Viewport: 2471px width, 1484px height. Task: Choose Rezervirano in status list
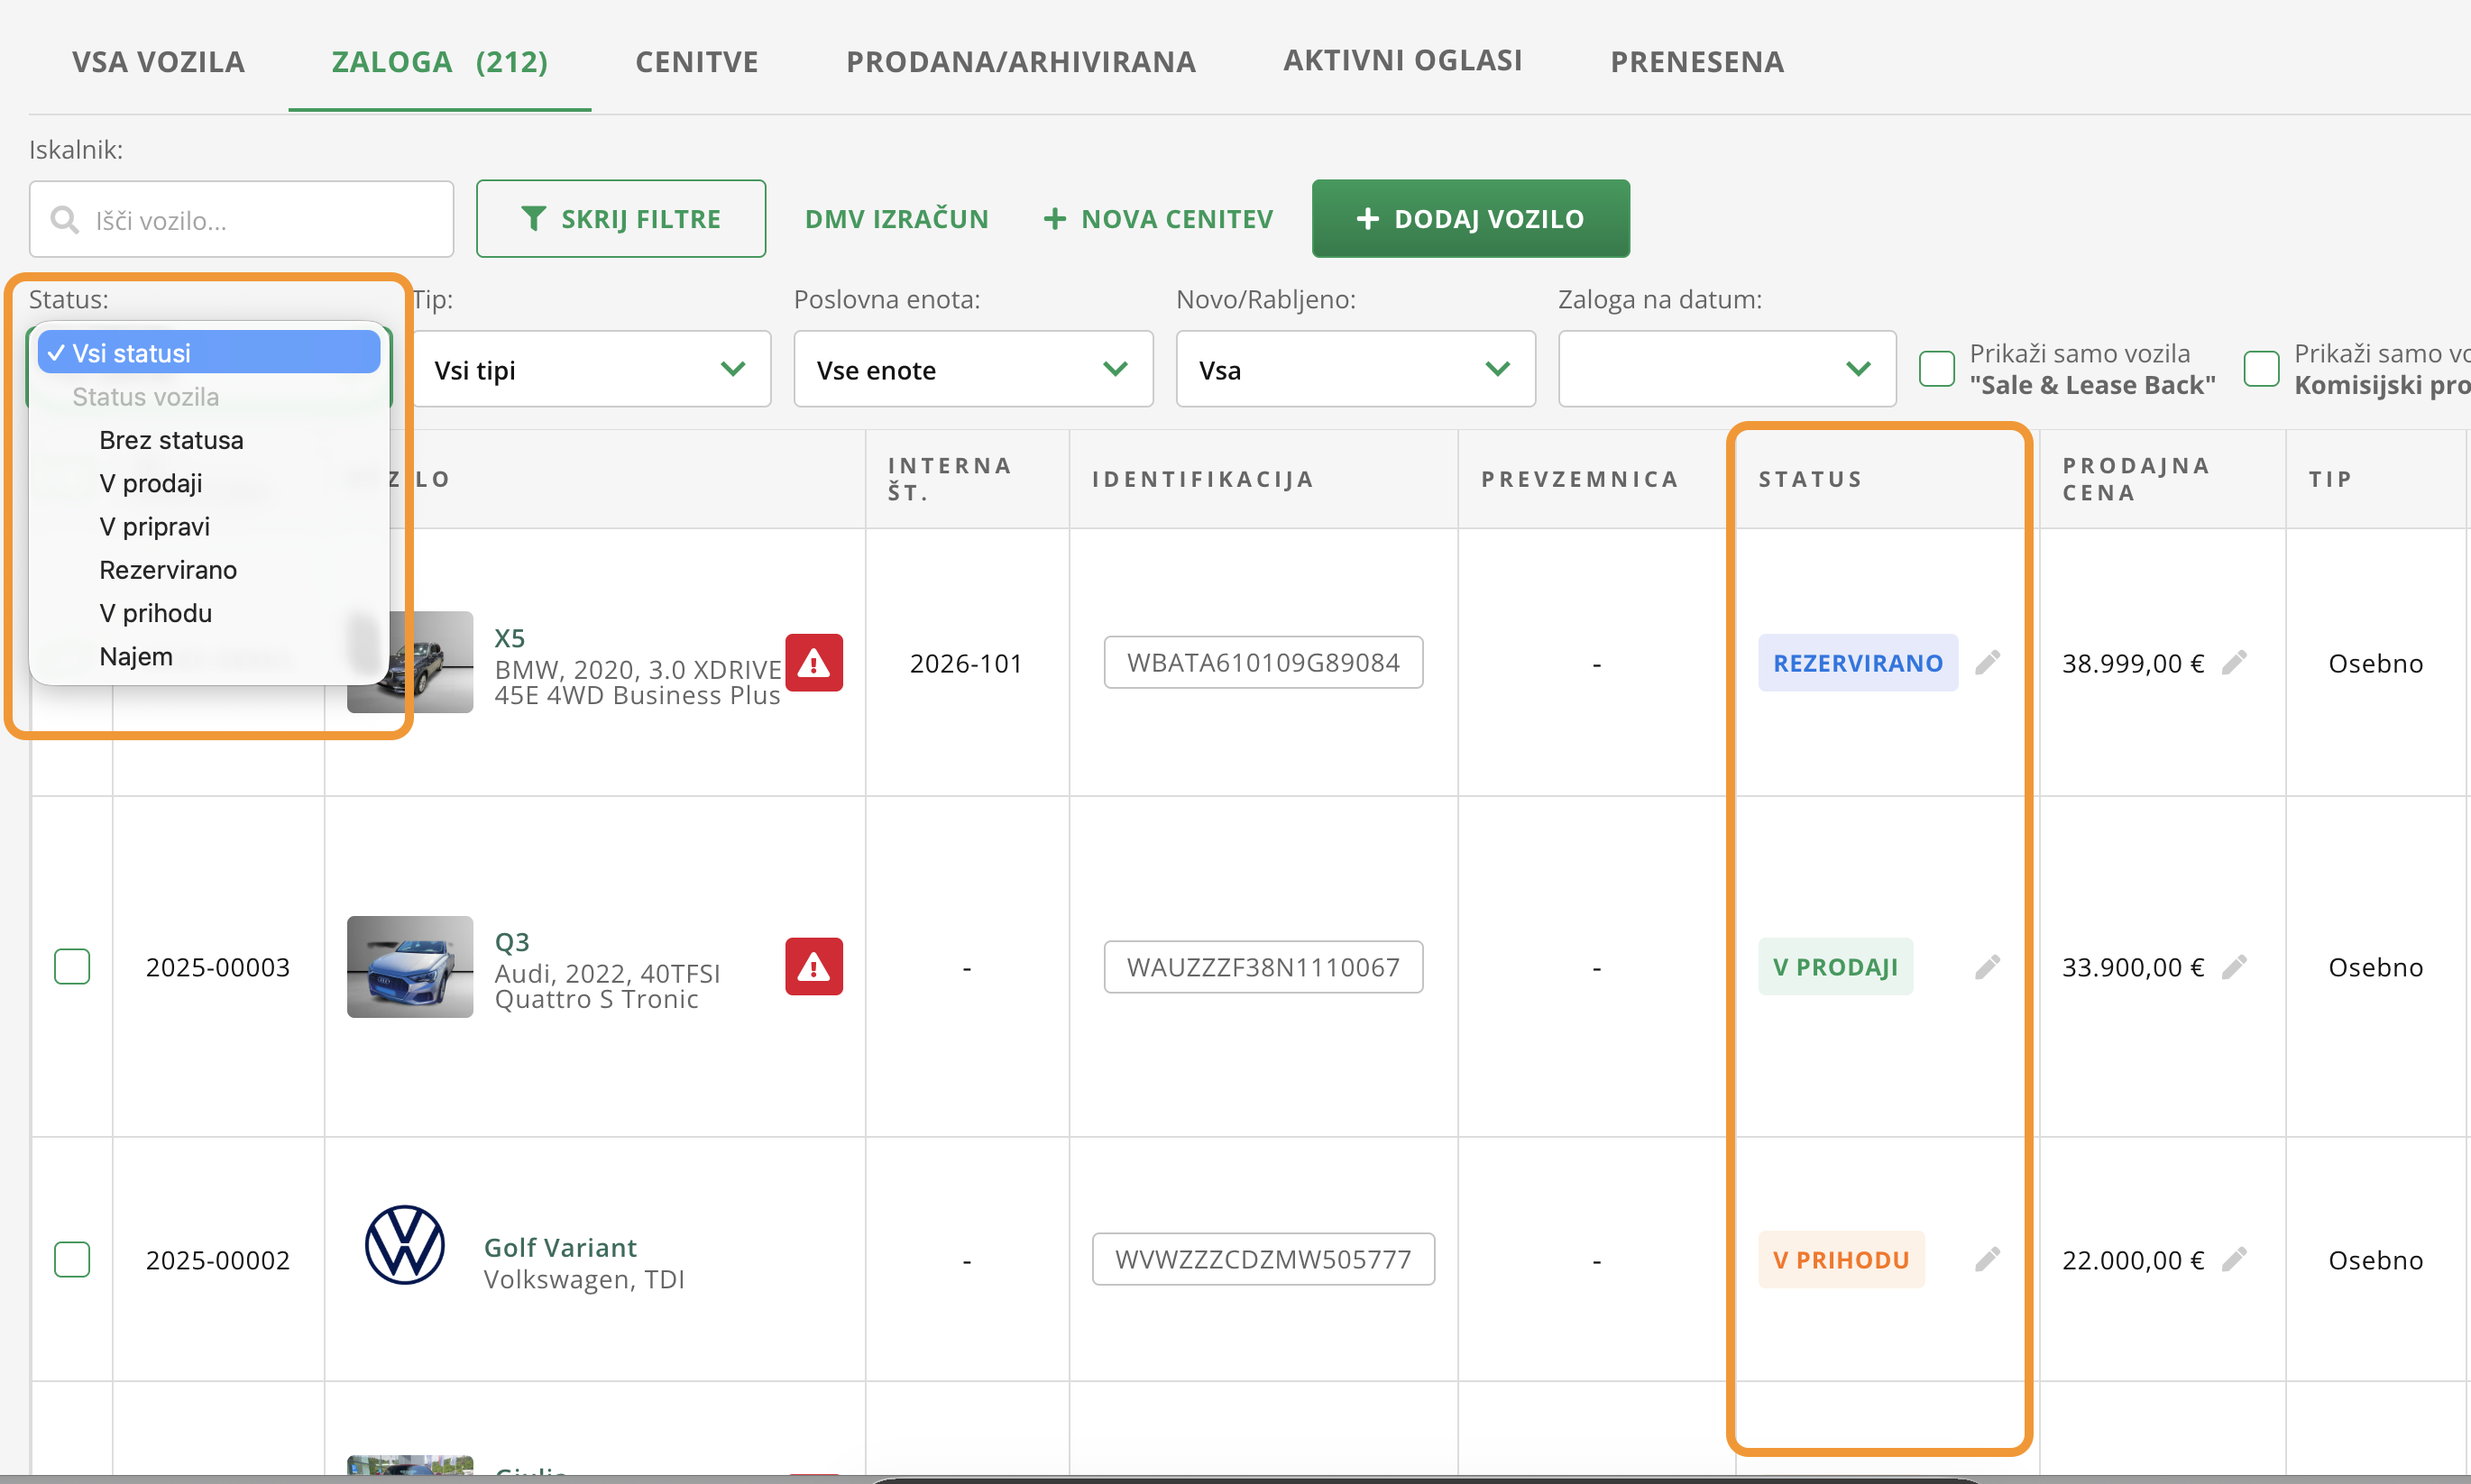(x=168, y=570)
